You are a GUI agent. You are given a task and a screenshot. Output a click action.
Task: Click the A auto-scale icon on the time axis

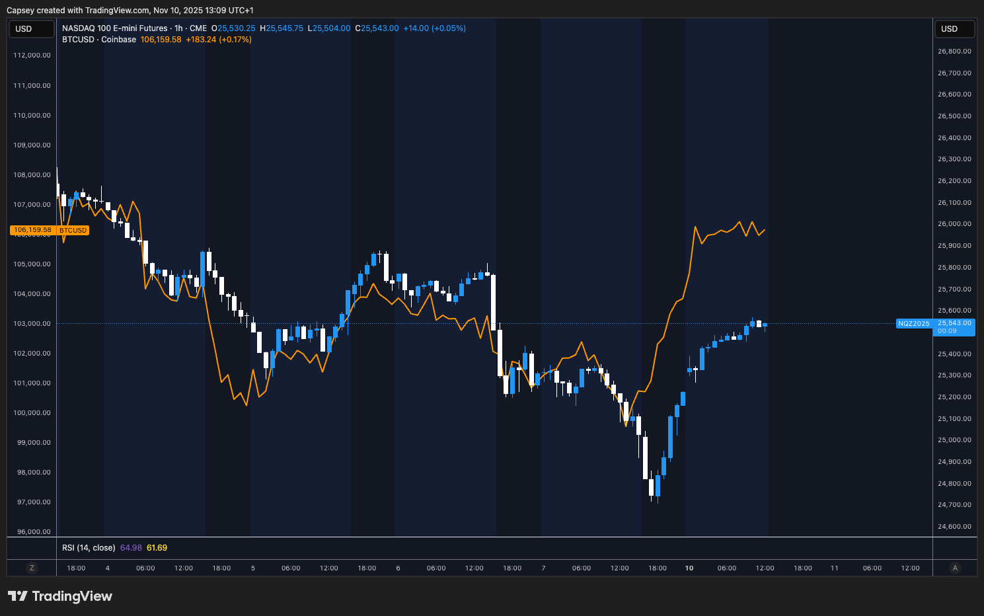point(955,568)
